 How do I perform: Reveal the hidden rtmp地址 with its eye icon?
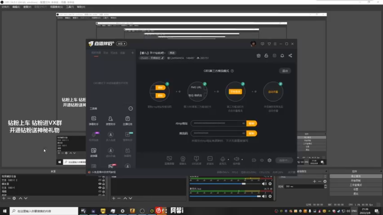[244, 123]
